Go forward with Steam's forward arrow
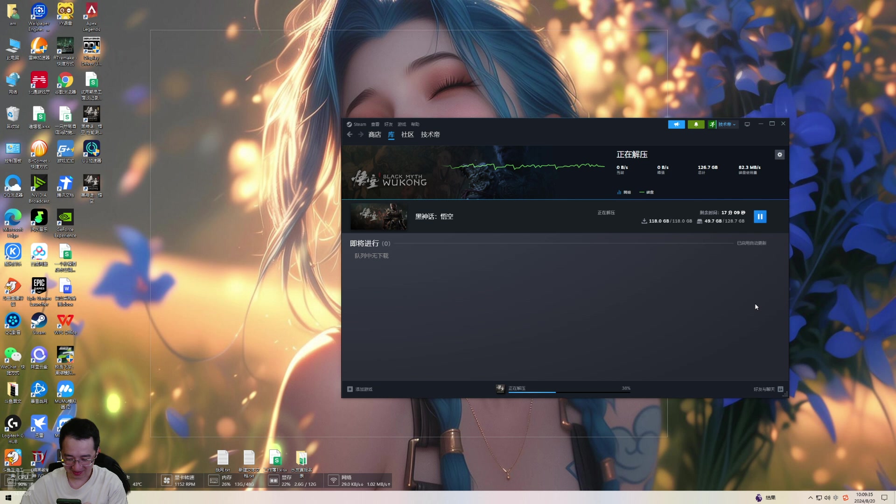896x504 pixels. coord(360,134)
